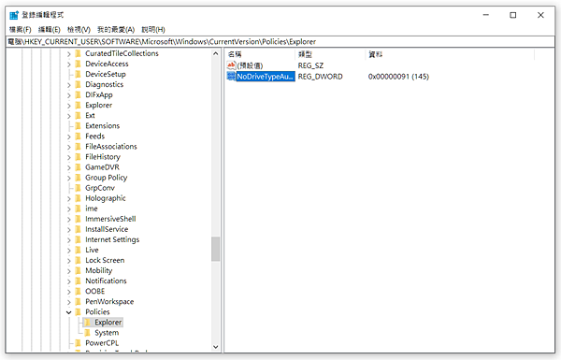Screen dimensions: 561x360
Task: Click the FileHistory folder icon
Action: tap(79, 157)
